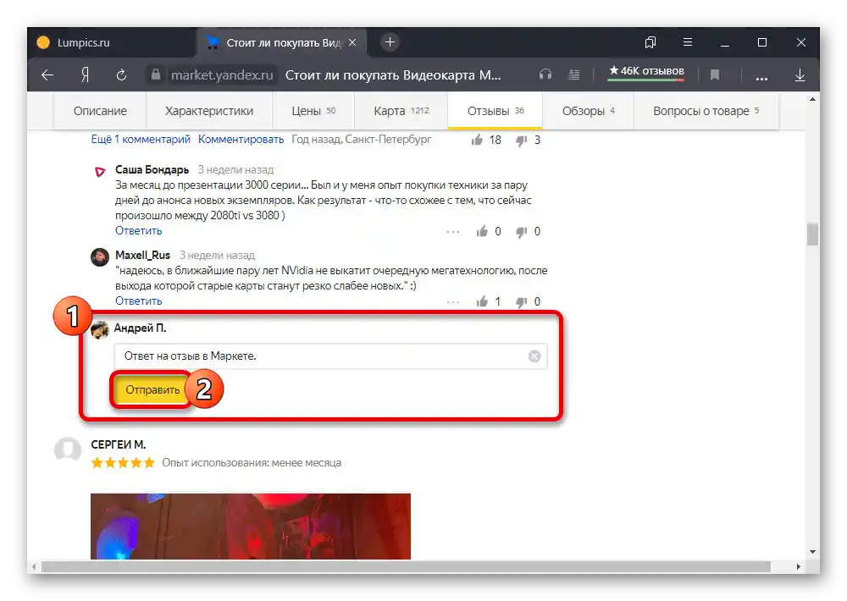Open the three-dots address bar menu
The image size is (847, 601).
pyautogui.click(x=761, y=77)
